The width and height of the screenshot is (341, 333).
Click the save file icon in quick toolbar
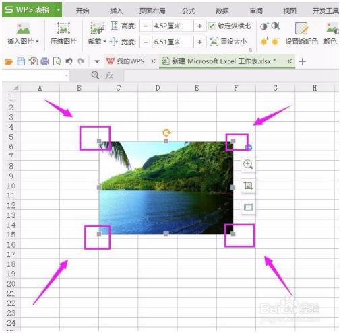pos(21,61)
